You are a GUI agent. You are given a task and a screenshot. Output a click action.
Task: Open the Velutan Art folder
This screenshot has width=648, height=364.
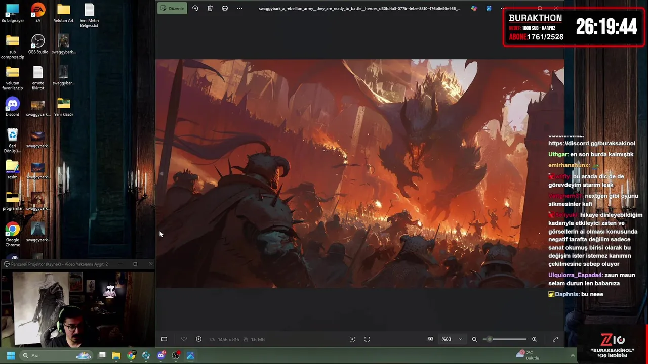(63, 13)
